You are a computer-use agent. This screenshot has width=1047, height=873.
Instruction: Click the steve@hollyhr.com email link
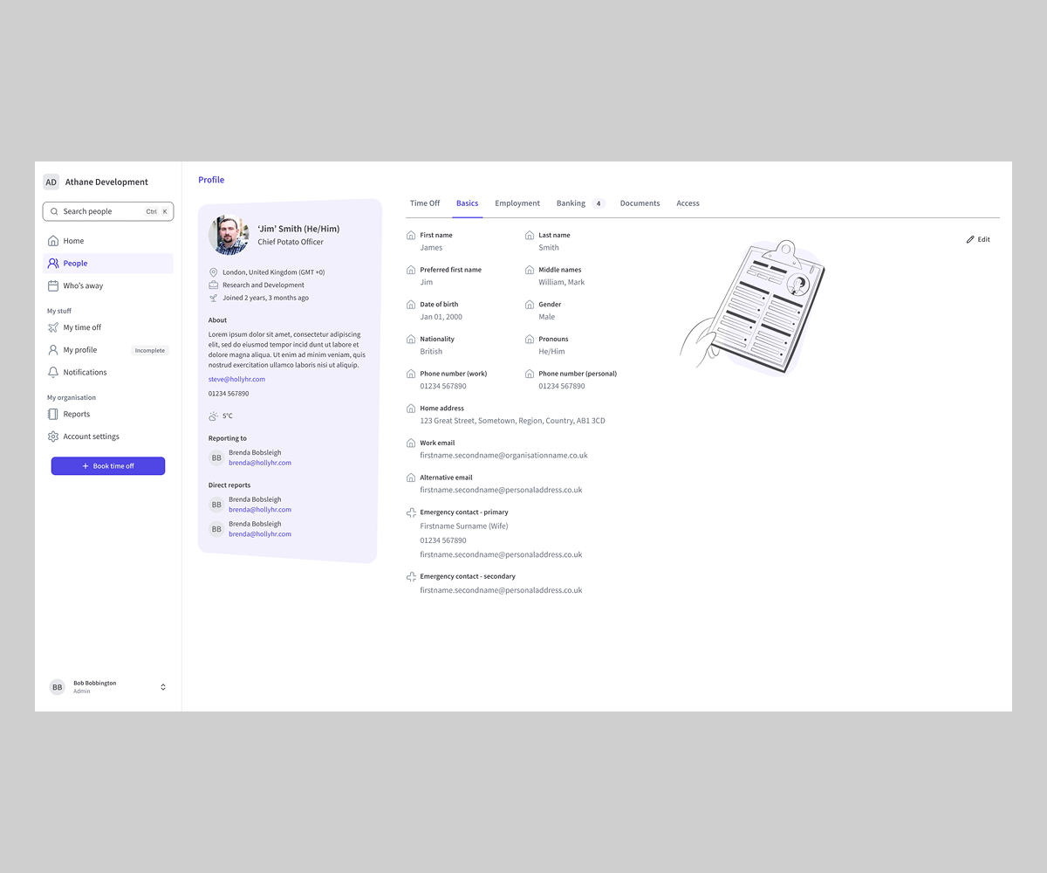(236, 380)
